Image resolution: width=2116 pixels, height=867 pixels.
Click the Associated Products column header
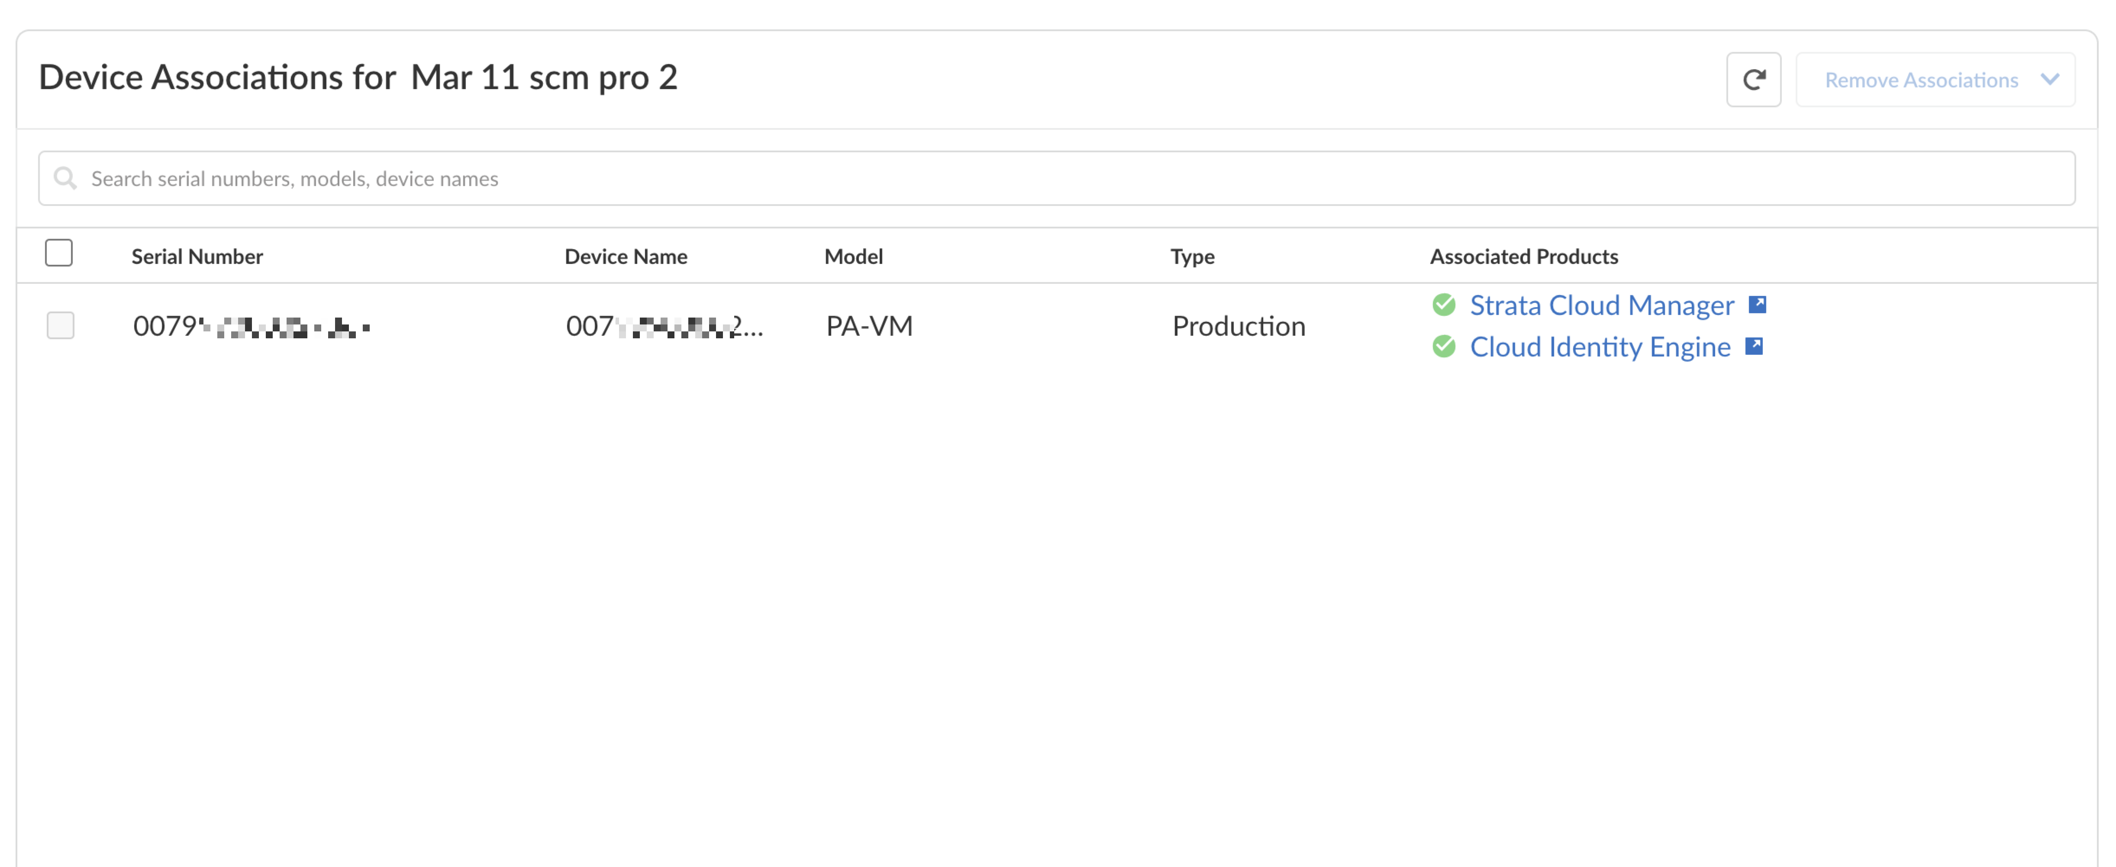click(x=1524, y=256)
